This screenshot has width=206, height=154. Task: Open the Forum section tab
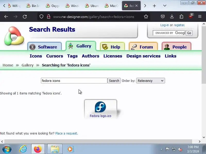(x=143, y=47)
